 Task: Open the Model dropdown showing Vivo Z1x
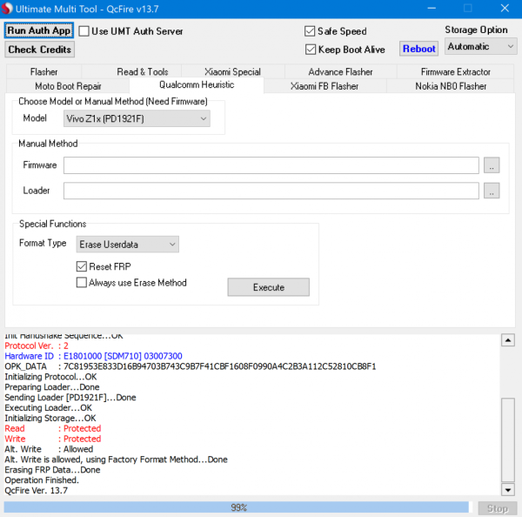tap(137, 118)
